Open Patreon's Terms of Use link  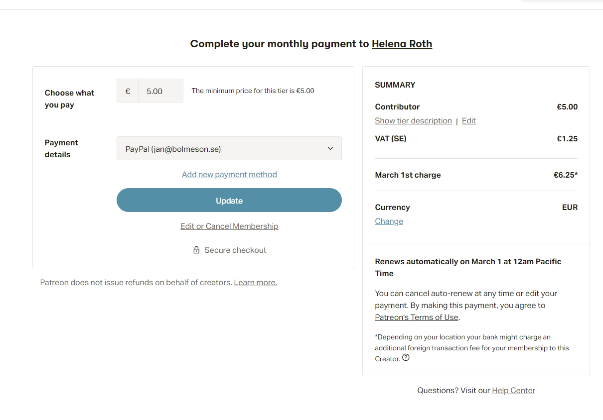click(x=417, y=317)
